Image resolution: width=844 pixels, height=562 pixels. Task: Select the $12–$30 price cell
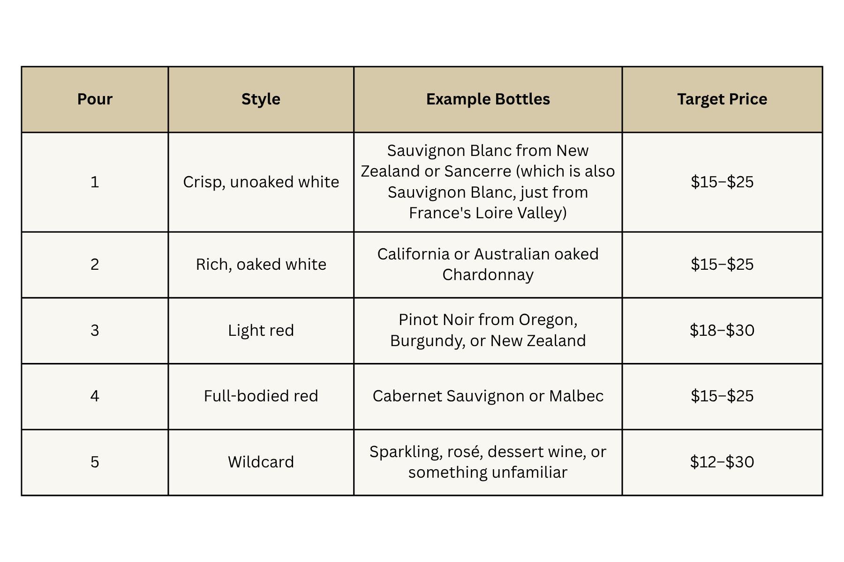pos(722,462)
